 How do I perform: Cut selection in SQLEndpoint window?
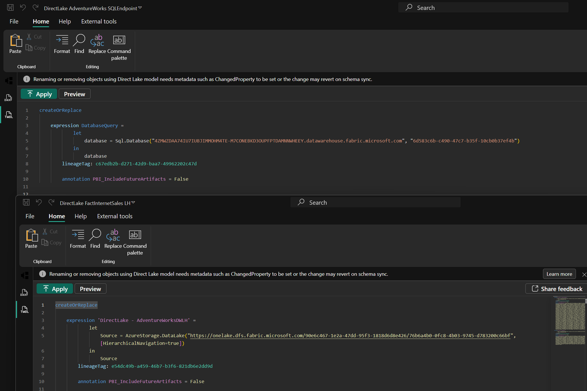coord(34,37)
